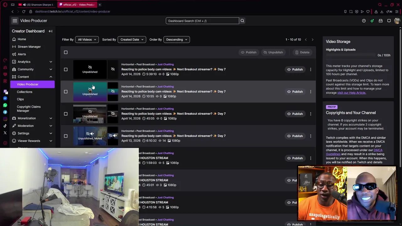This screenshot has width=402, height=226.
Task: Publish the 5:39:10 video
Action: coord(295,69)
